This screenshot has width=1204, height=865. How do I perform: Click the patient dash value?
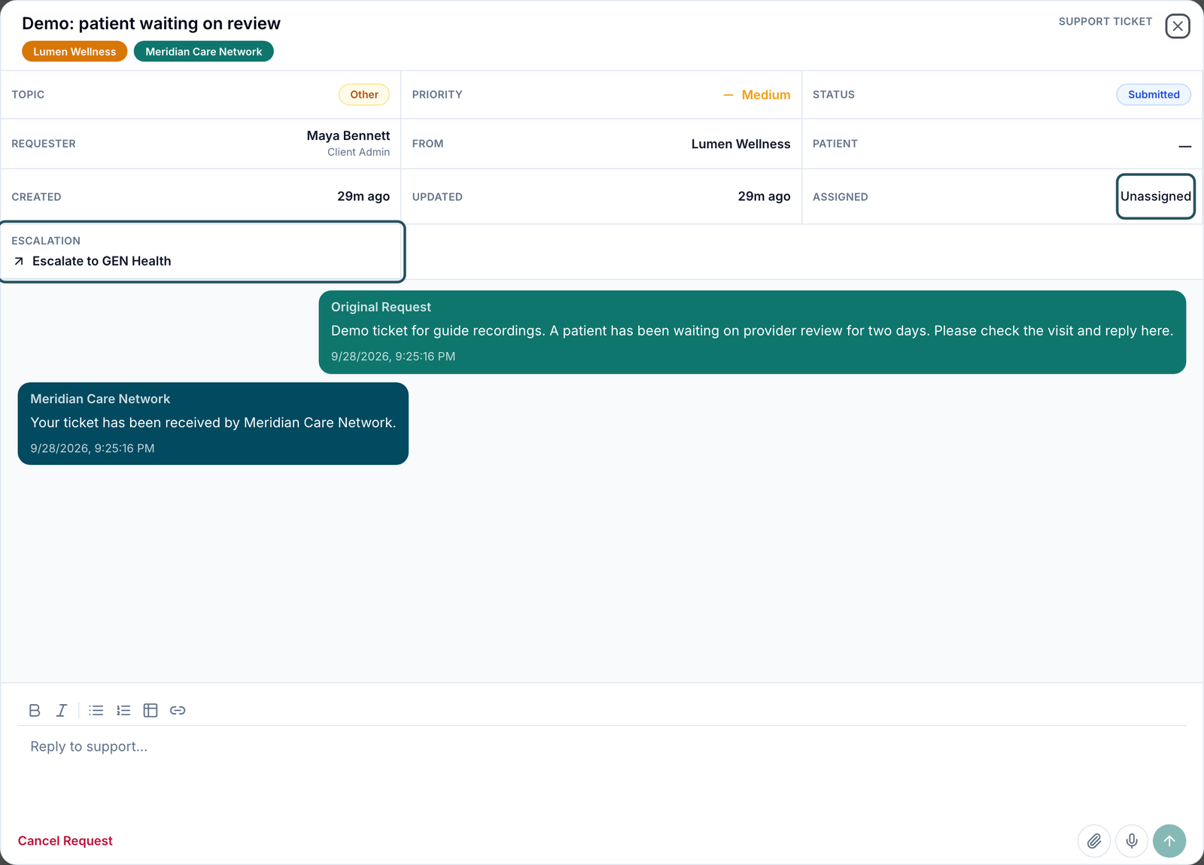click(x=1185, y=146)
